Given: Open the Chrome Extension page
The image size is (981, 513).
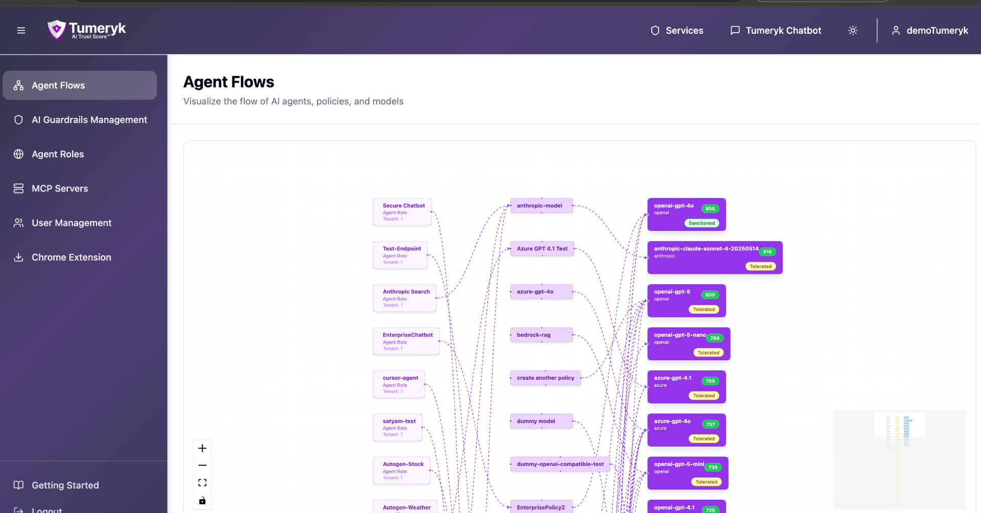Looking at the screenshot, I should tap(80, 257).
